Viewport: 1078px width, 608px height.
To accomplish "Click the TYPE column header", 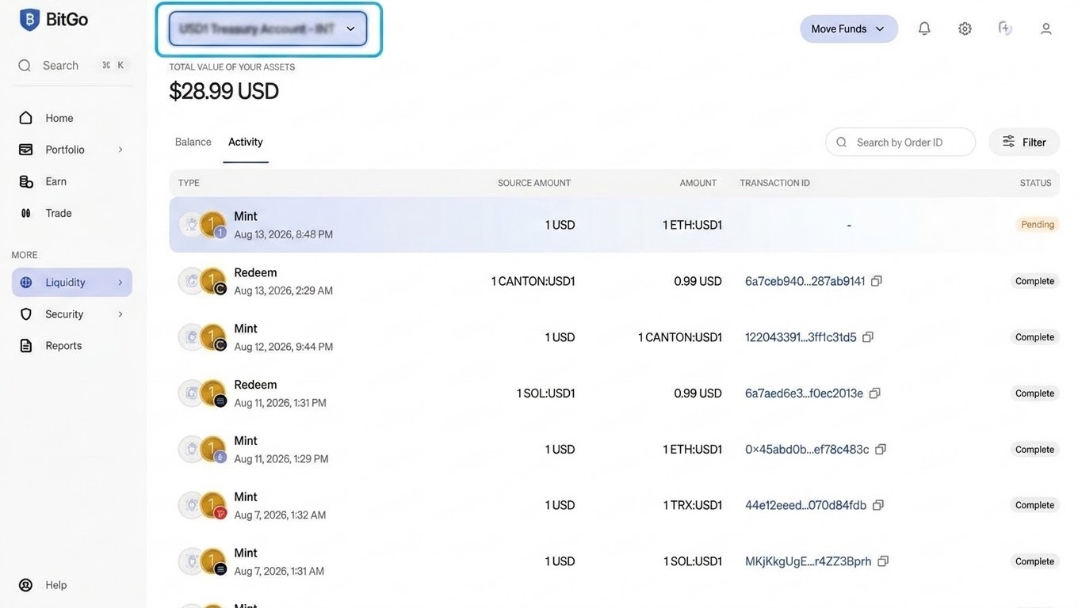I will tap(189, 183).
